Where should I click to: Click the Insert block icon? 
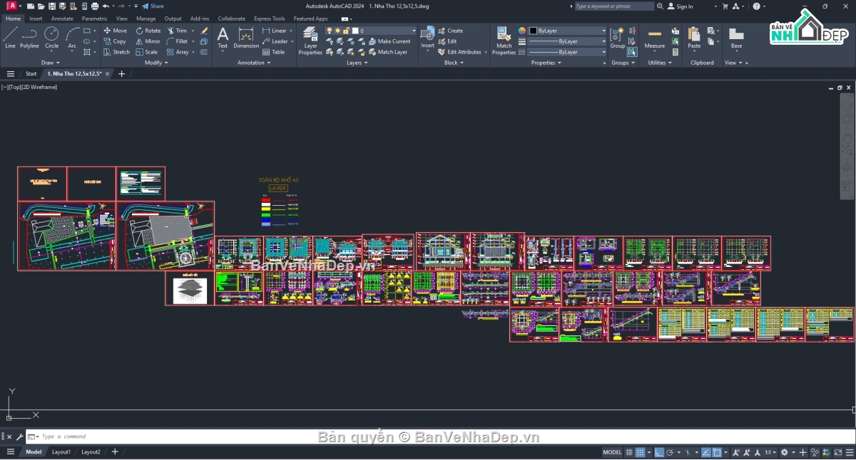tap(427, 38)
